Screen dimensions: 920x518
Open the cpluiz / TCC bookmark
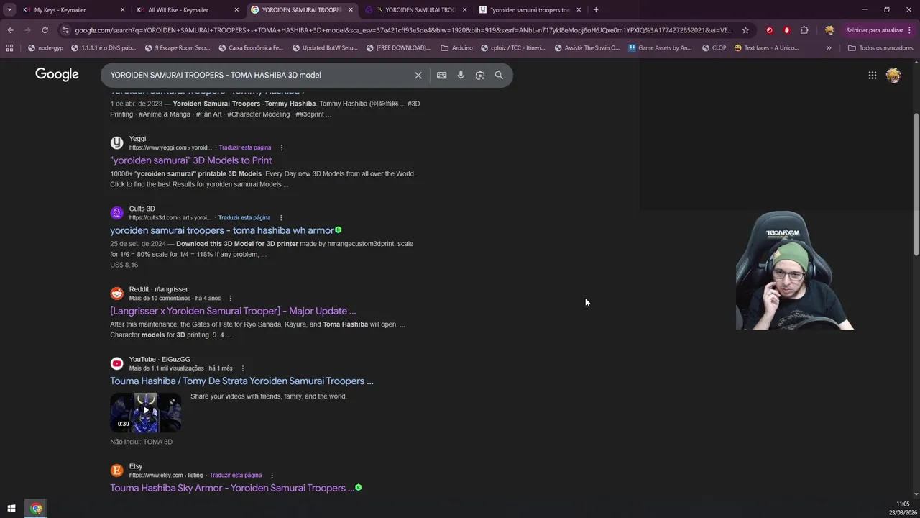[x=512, y=47]
